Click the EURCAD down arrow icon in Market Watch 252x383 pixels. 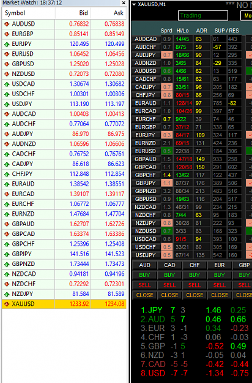coord(7,194)
